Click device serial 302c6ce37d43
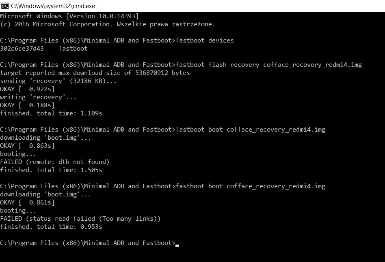 (x=22, y=49)
